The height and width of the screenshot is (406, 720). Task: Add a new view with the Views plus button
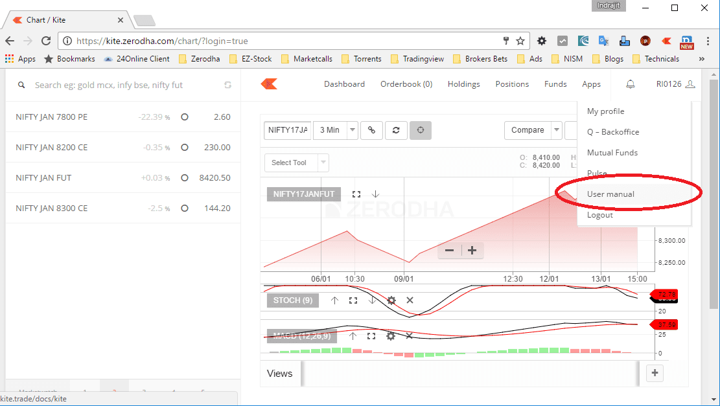(x=655, y=374)
